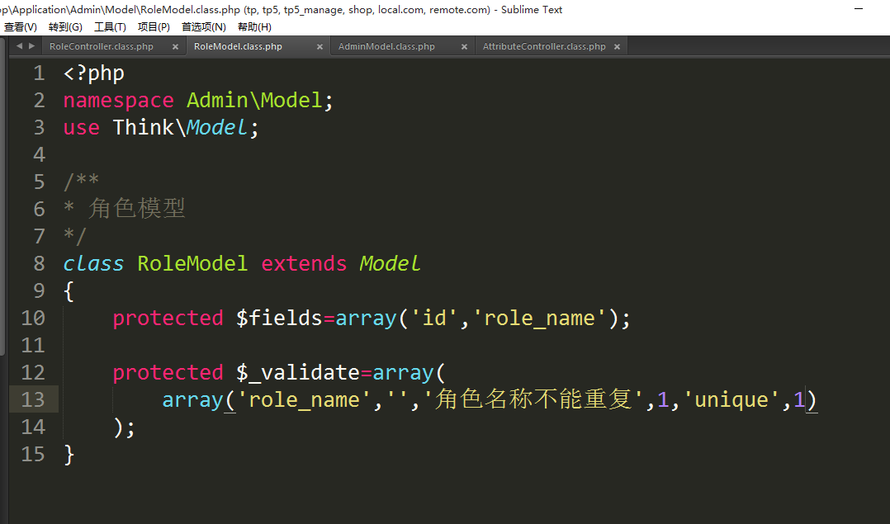The image size is (890, 524).
Task: Open the 转到(G) menu
Action: (65, 27)
